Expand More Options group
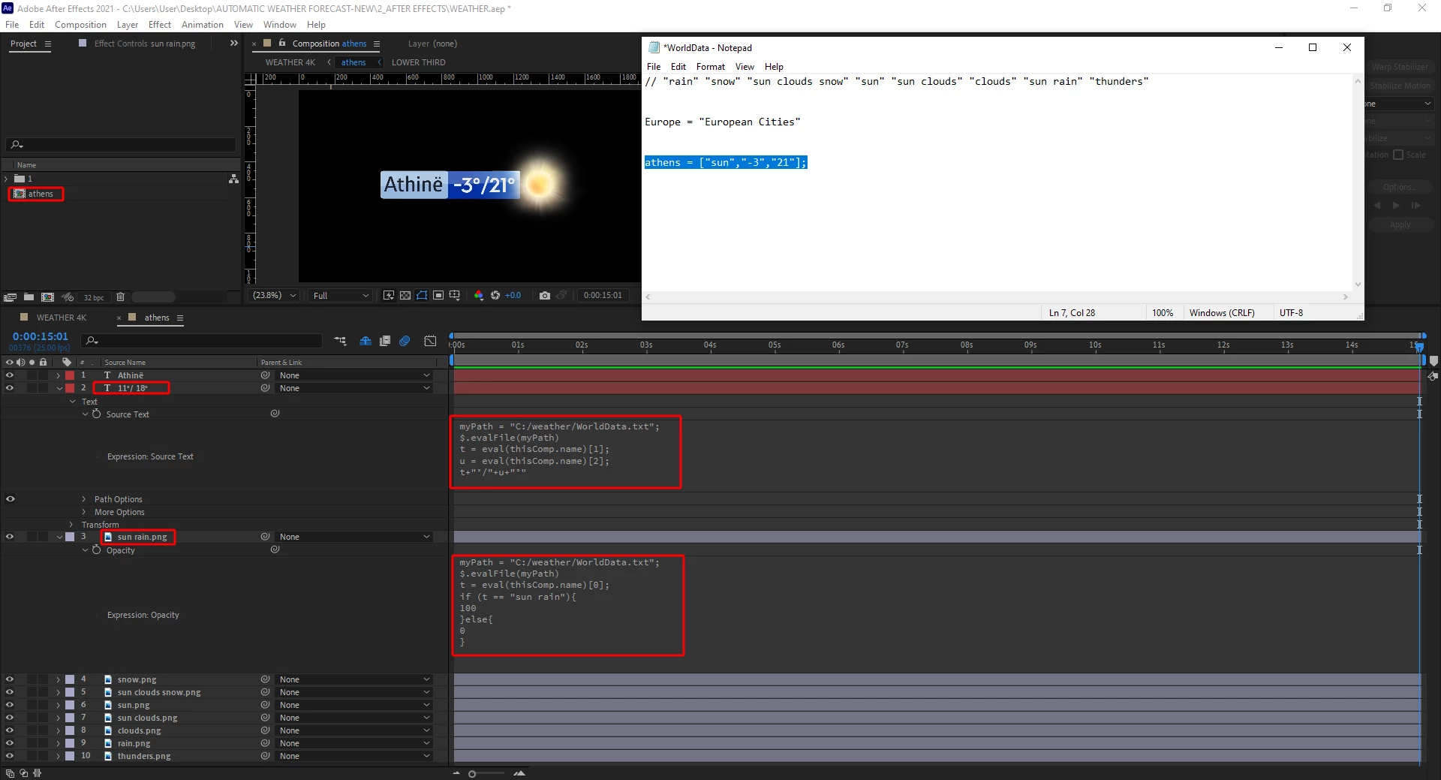The width and height of the screenshot is (1441, 780). (x=84, y=512)
